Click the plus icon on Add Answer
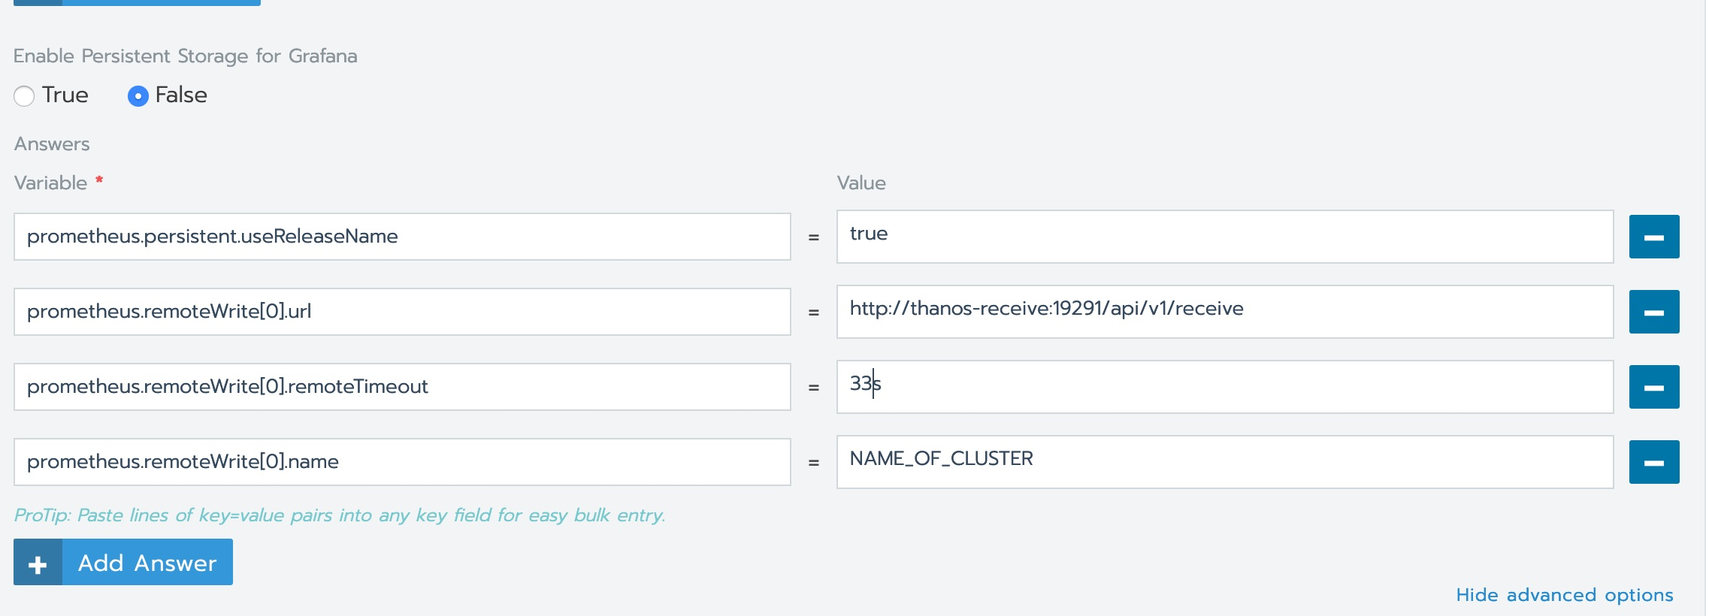 click(x=38, y=563)
